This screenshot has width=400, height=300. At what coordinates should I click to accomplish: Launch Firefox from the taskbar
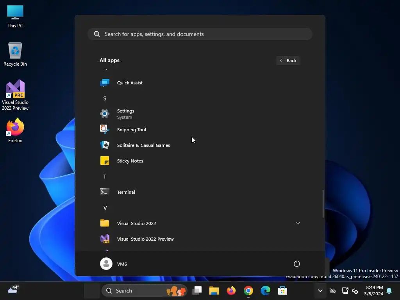click(x=231, y=291)
